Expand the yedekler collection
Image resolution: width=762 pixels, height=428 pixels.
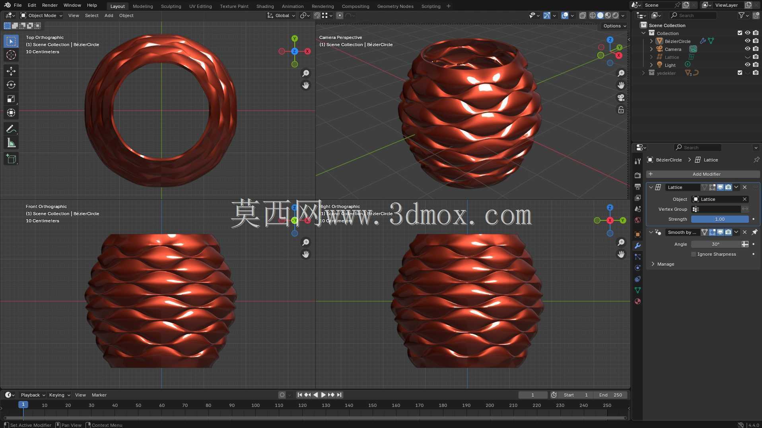(x=643, y=73)
